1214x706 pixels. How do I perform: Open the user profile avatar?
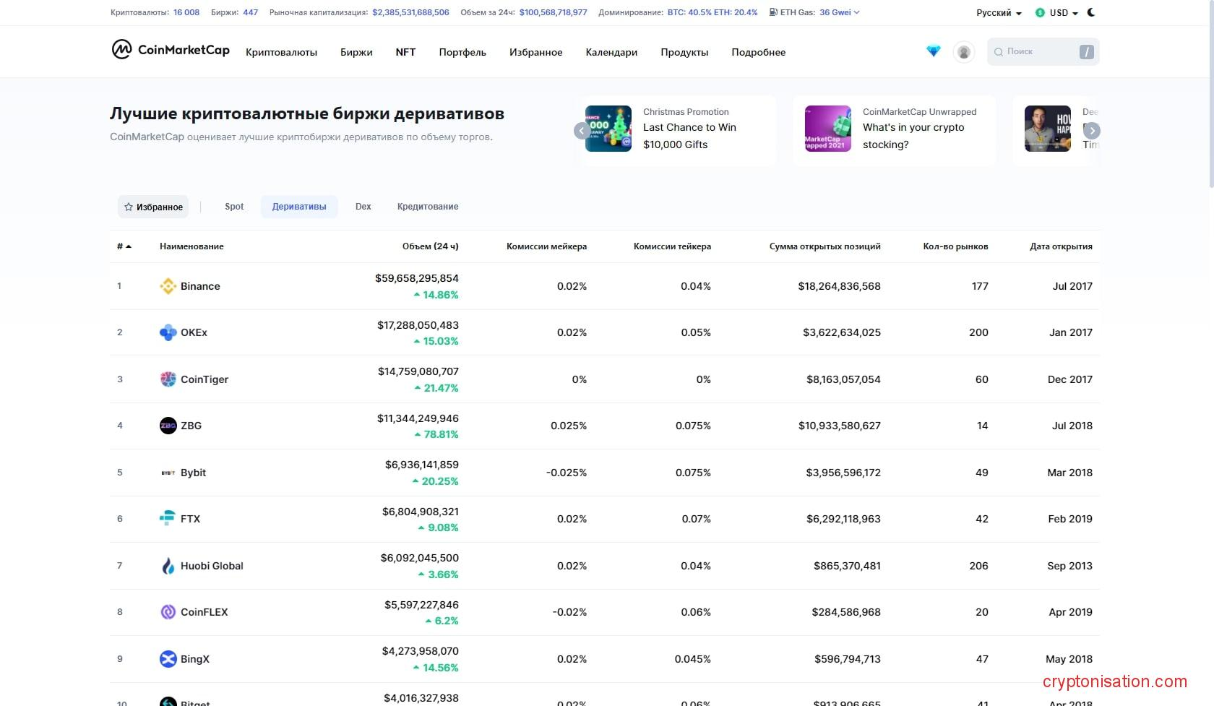(x=963, y=52)
